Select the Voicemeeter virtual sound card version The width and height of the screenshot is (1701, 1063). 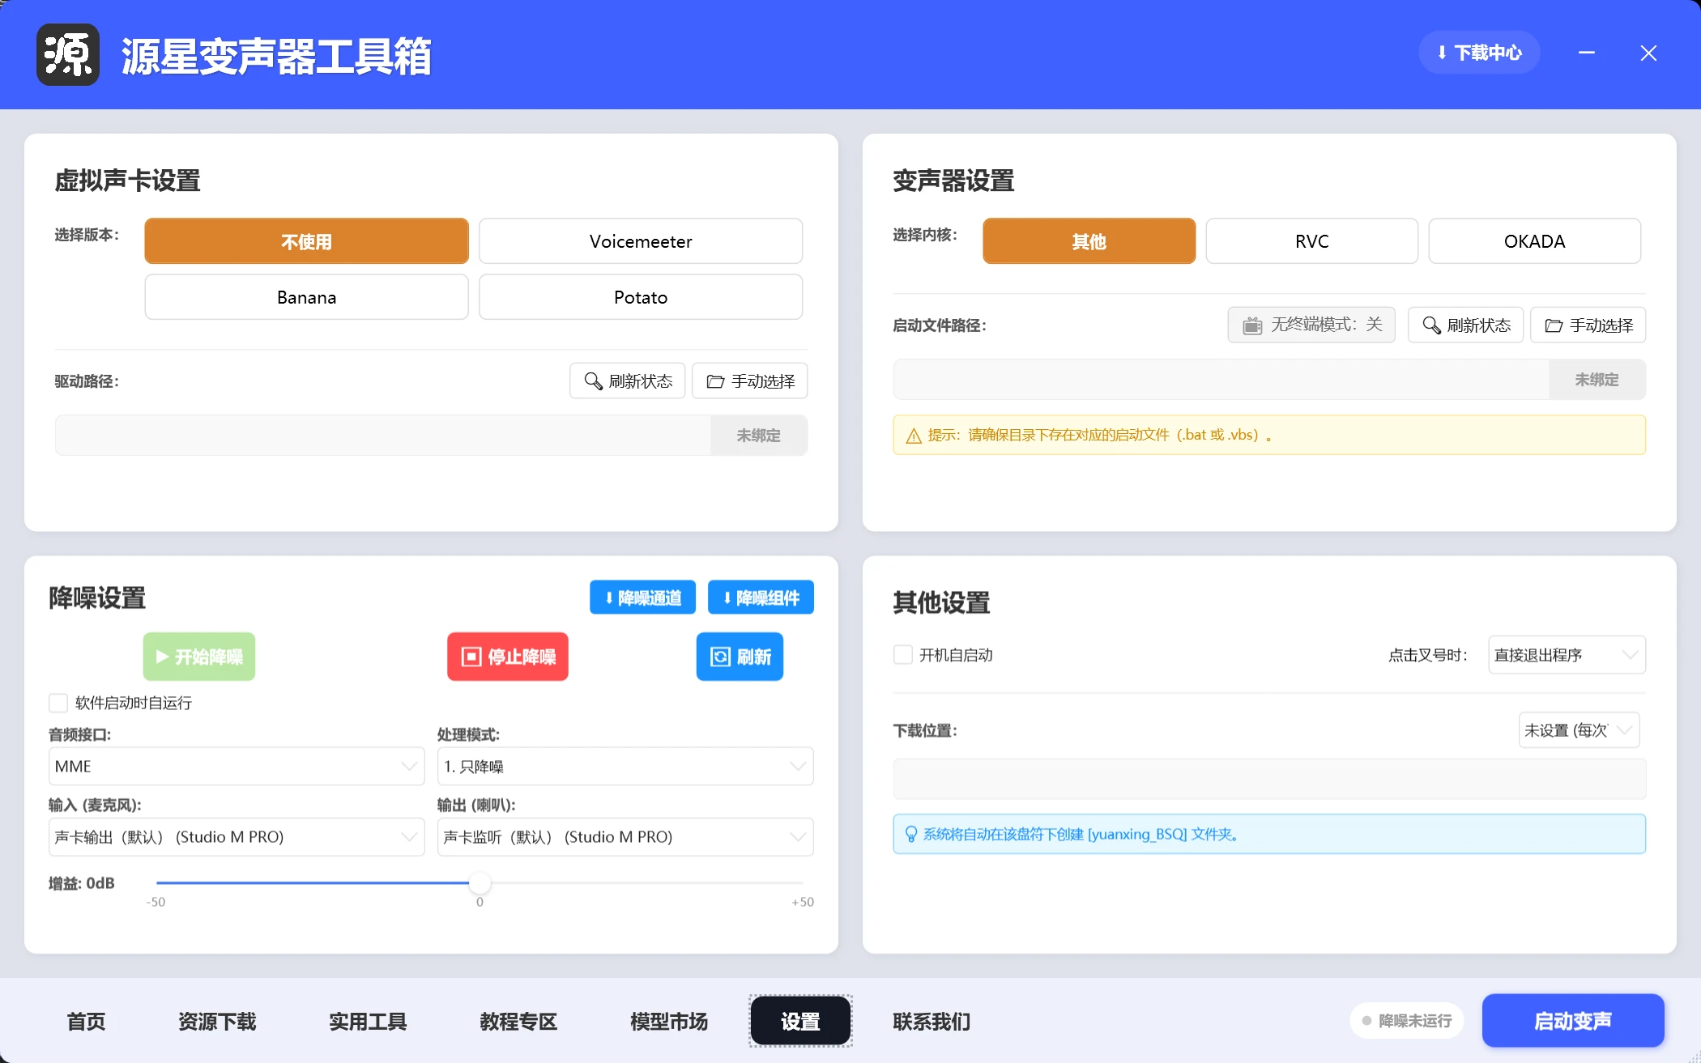click(640, 240)
